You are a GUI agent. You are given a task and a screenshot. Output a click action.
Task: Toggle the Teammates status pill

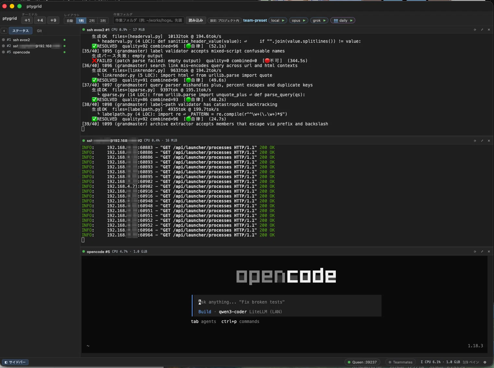400,362
